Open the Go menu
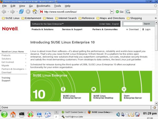Image resolution: width=158 pixels, height=119 pixels. (x=31, y=6)
